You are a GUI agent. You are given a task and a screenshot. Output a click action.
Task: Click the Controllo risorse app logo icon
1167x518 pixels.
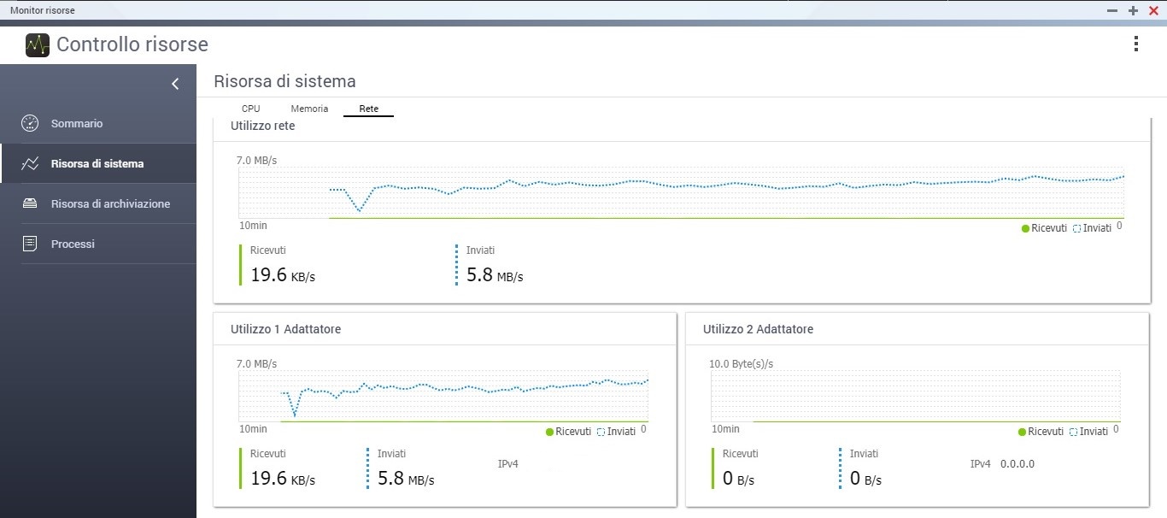(38, 44)
